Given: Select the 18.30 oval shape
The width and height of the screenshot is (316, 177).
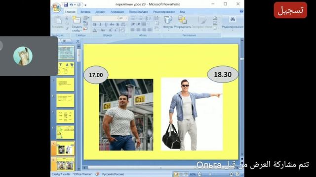Looking at the screenshot, I should pos(223,74).
